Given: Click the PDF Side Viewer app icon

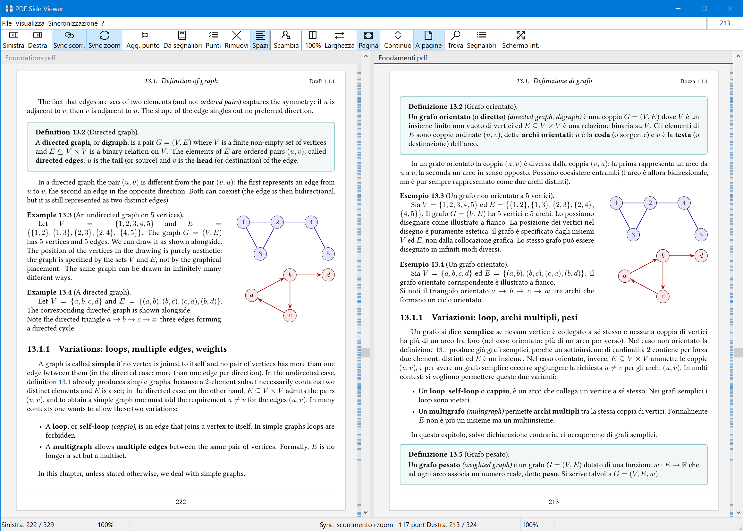Looking at the screenshot, I should coord(9,8).
